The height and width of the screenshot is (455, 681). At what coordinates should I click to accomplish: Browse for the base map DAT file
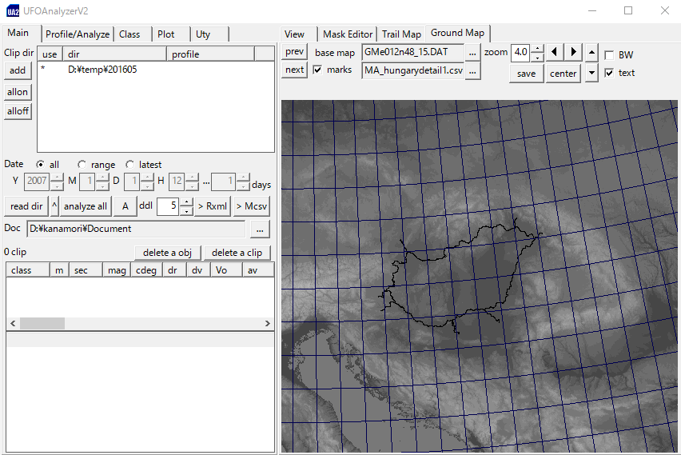472,53
